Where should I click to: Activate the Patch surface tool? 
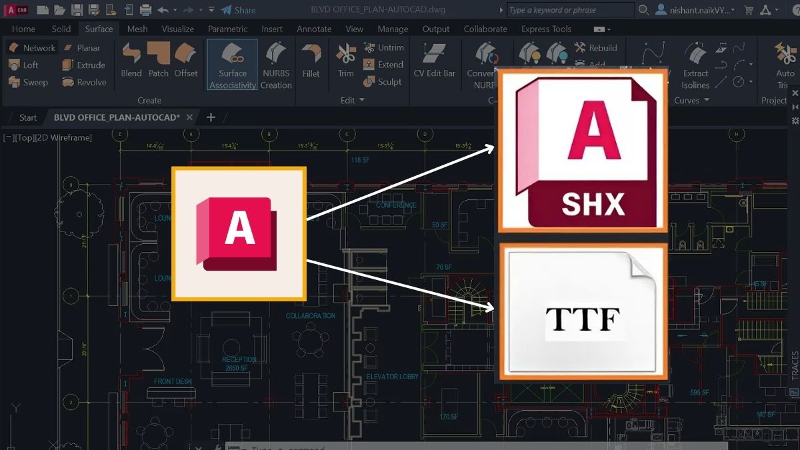click(x=159, y=60)
